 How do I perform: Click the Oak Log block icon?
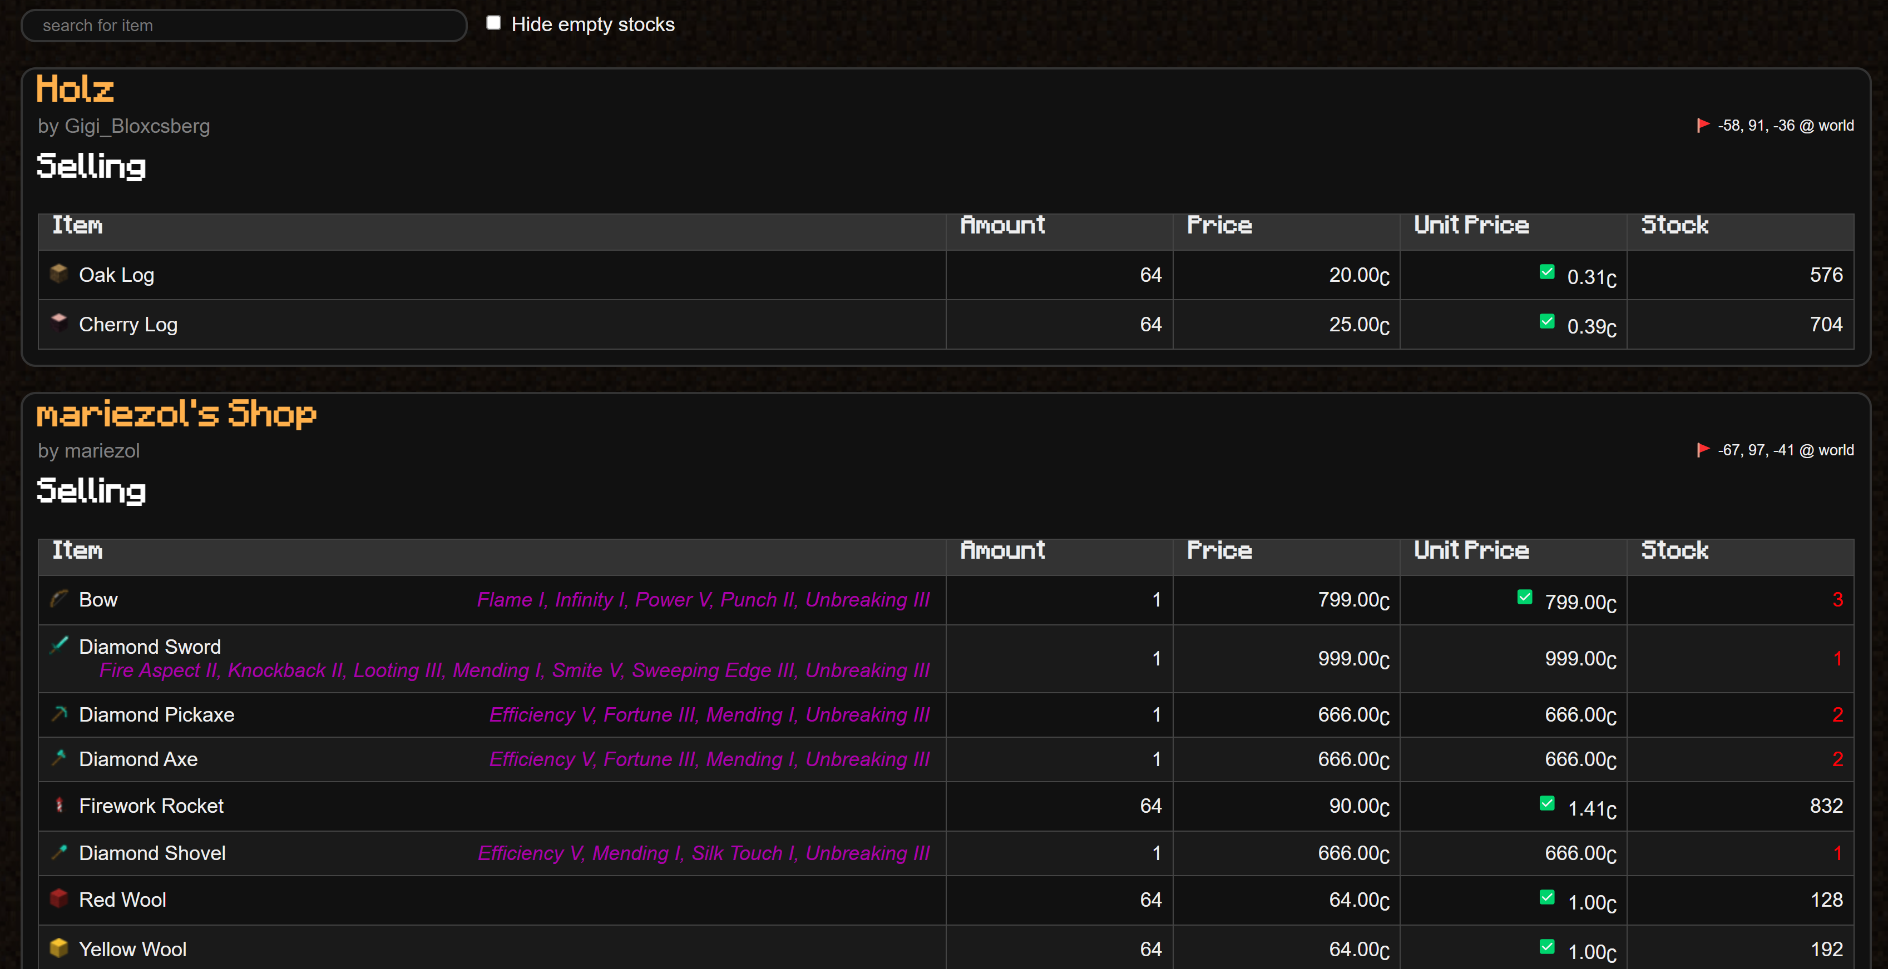click(x=58, y=273)
